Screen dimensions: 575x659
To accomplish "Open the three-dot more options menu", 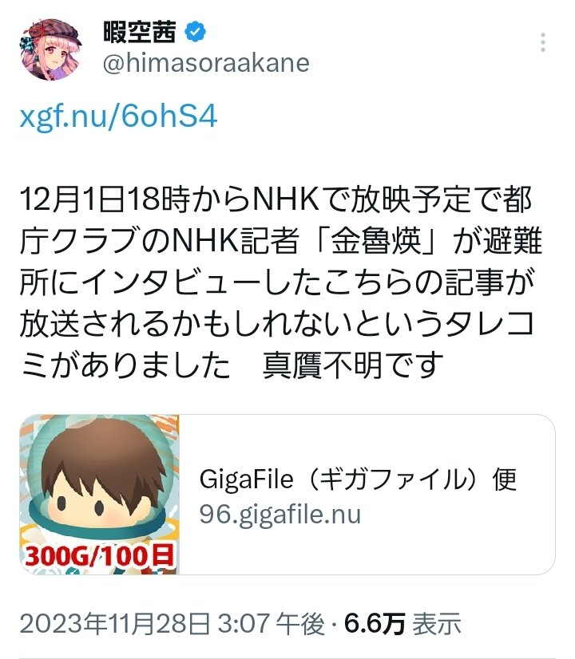I will pyautogui.click(x=543, y=42).
